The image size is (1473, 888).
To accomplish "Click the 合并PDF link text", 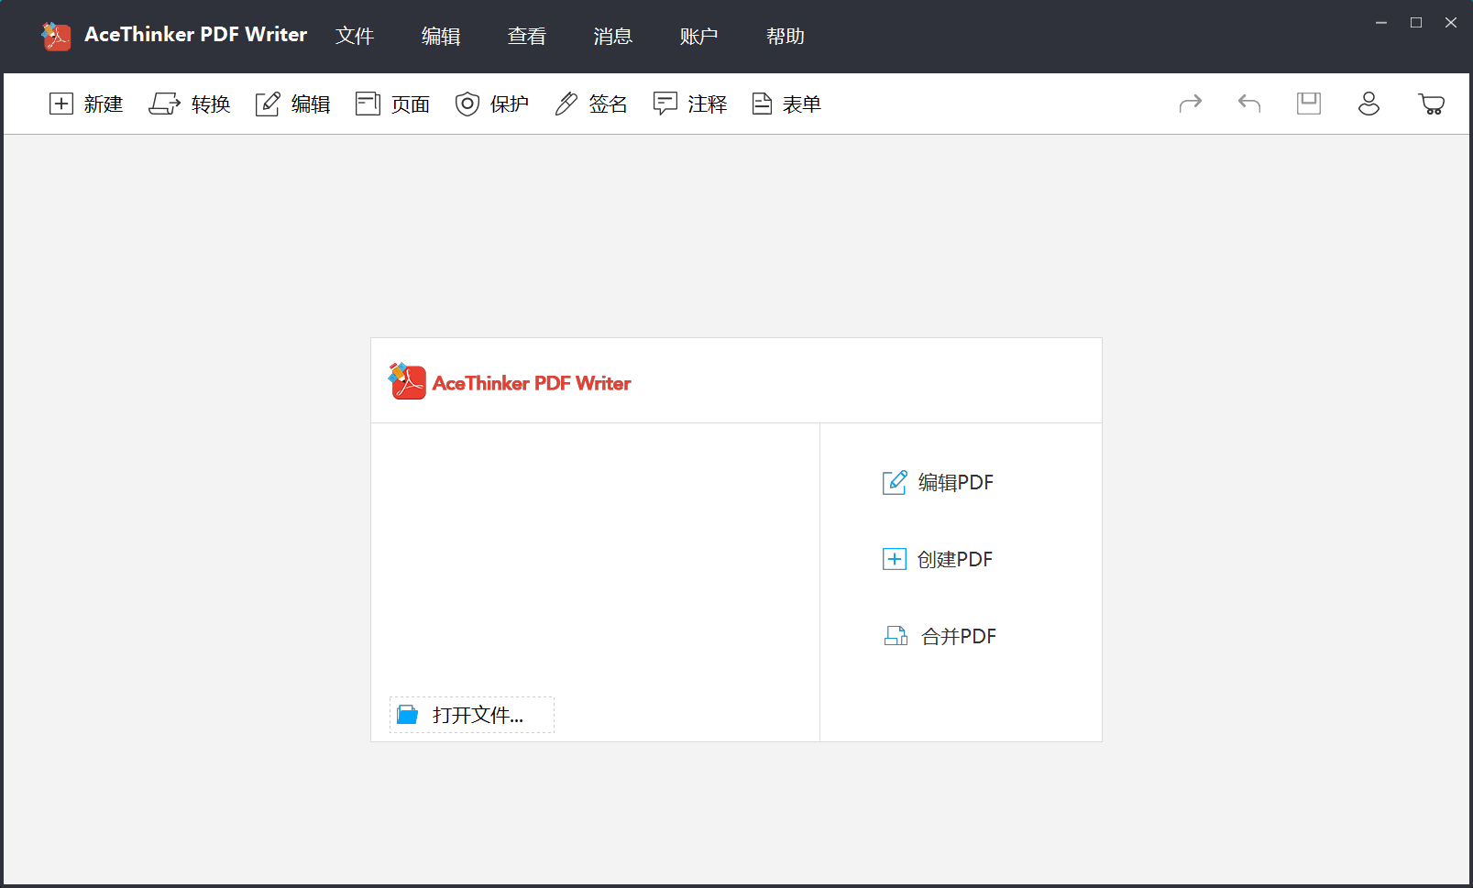I will pyautogui.click(x=959, y=636).
